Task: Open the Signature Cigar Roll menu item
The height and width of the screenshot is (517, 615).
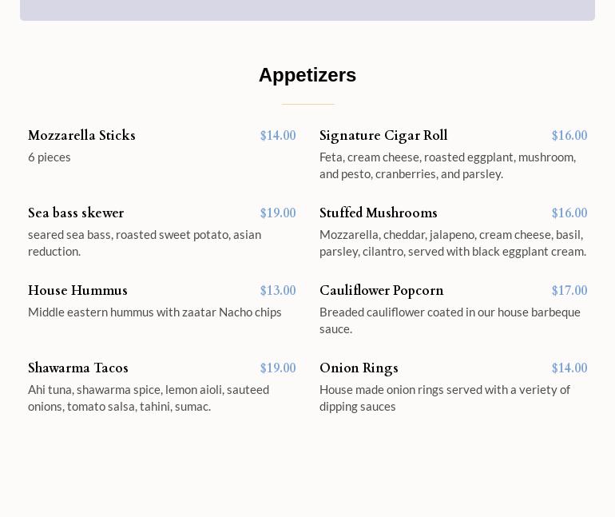Action: (x=383, y=136)
